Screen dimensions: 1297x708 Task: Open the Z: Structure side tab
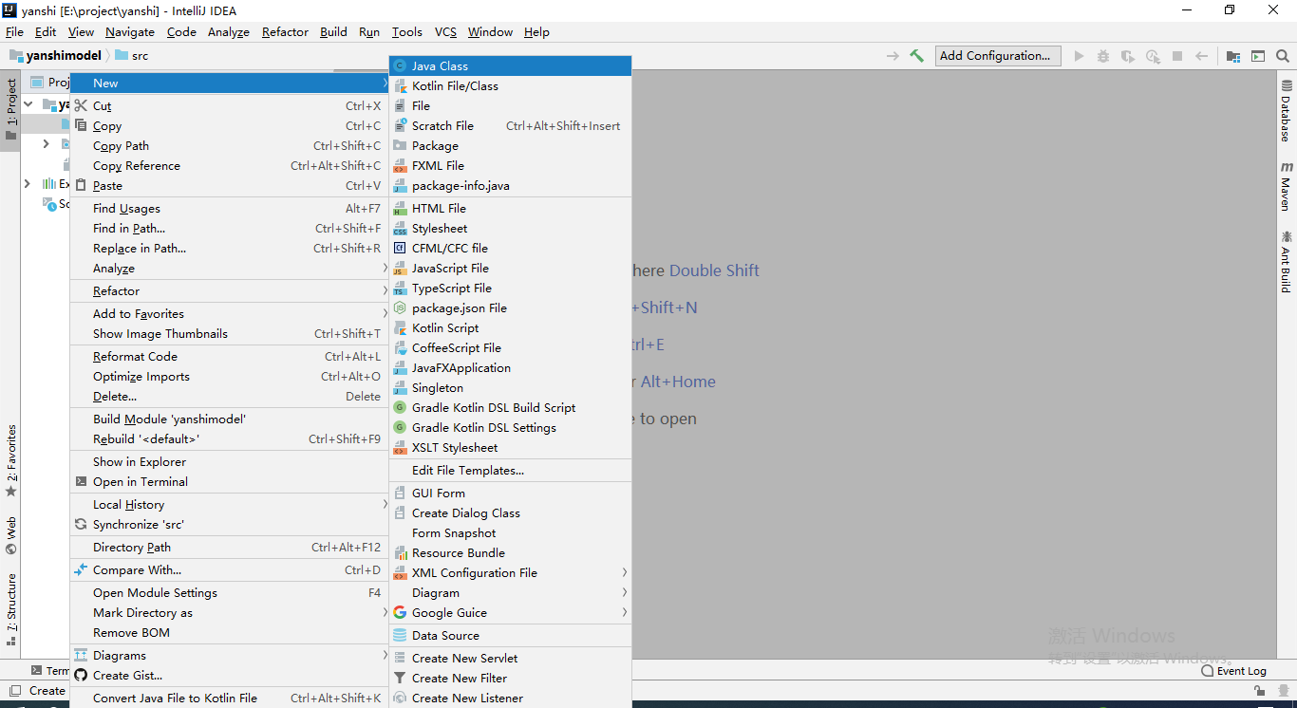(10, 609)
